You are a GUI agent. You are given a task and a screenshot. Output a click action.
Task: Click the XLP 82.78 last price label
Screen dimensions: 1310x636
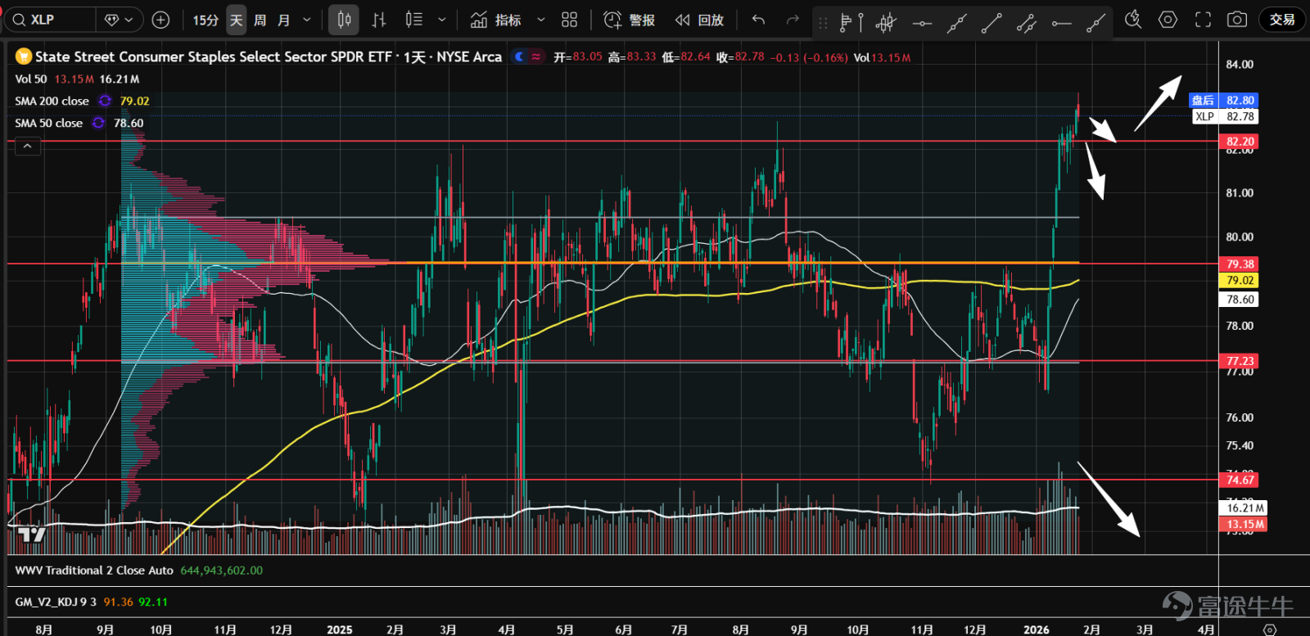(1225, 116)
